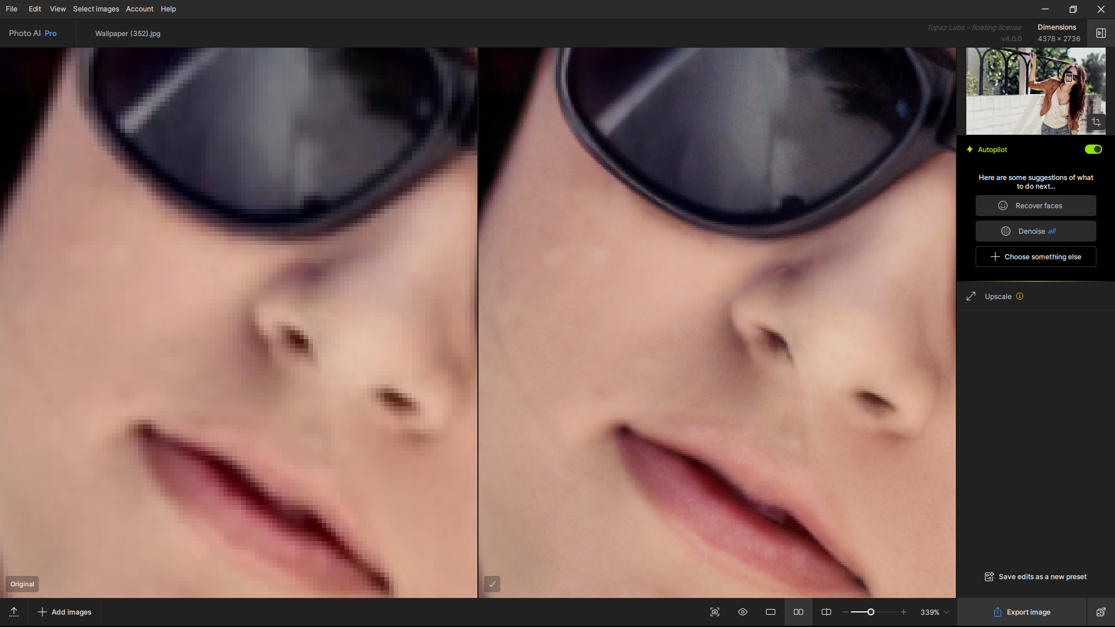Open the Select images menu
This screenshot has width=1115, height=627.
click(96, 9)
